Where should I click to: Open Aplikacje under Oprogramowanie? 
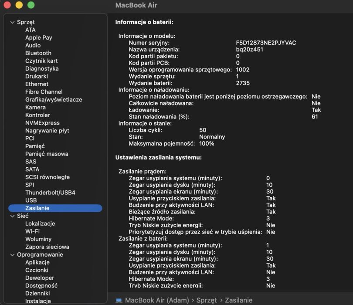pos(37,262)
